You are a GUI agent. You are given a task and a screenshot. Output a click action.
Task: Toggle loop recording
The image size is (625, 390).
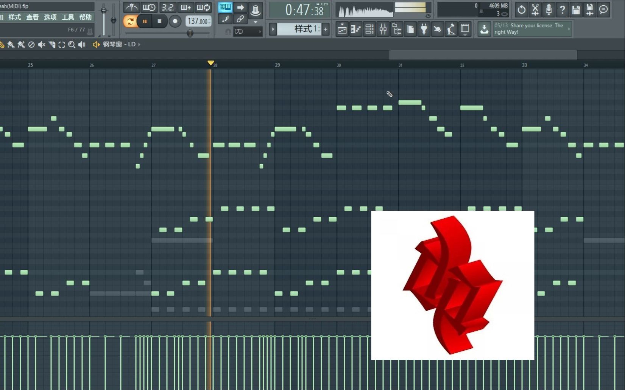[203, 7]
